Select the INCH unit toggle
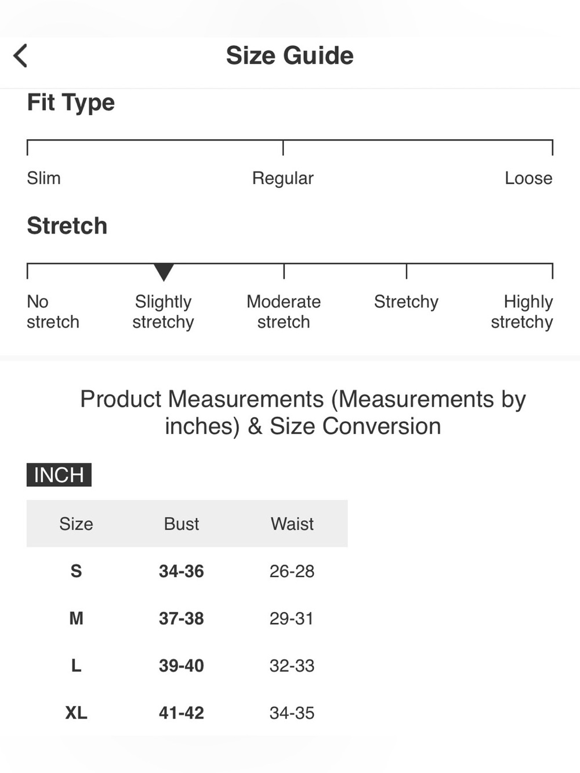This screenshot has height=773, width=580. click(x=59, y=475)
